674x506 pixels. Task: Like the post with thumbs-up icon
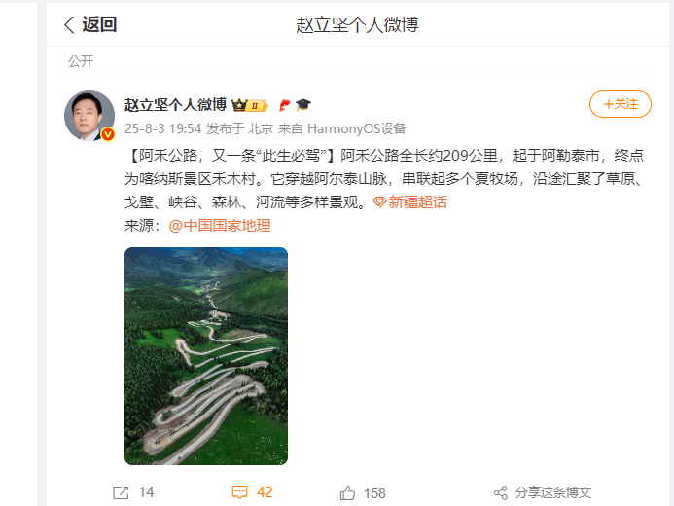tap(348, 492)
